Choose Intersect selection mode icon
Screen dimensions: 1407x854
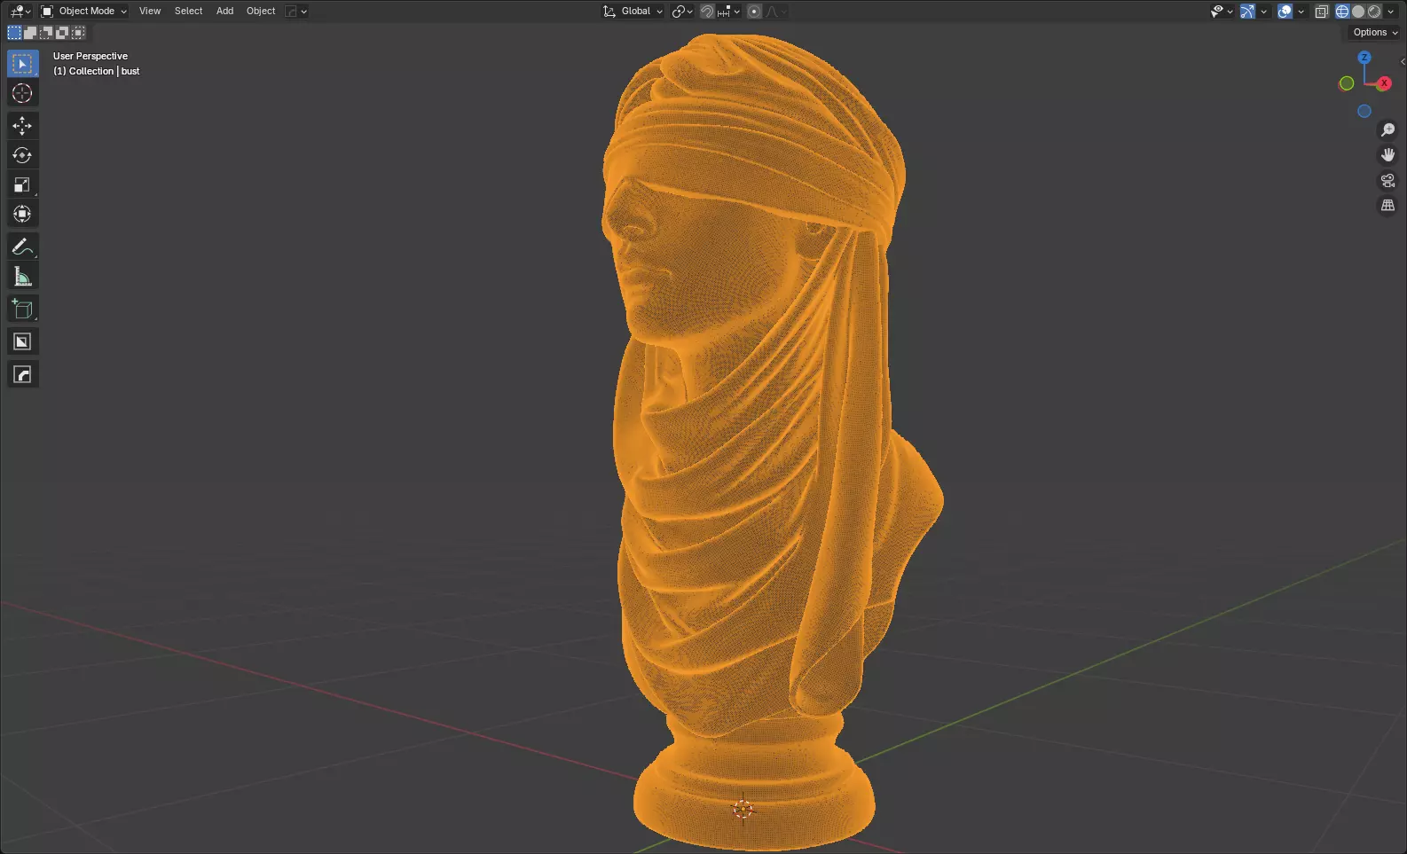pos(78,33)
